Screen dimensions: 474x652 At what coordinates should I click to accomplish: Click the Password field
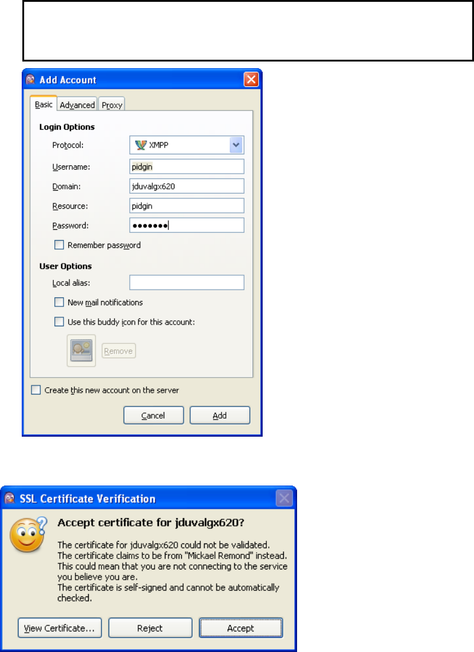click(187, 226)
